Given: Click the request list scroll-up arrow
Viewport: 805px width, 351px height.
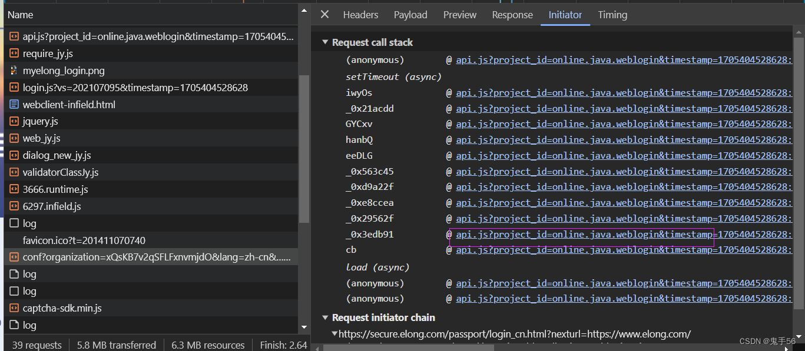Looking at the screenshot, I should tap(304, 10).
